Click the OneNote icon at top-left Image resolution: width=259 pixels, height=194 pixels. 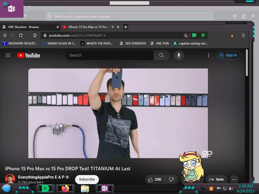coord(12,9)
